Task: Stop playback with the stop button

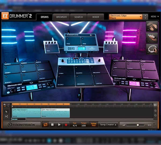Action: pos(52,125)
